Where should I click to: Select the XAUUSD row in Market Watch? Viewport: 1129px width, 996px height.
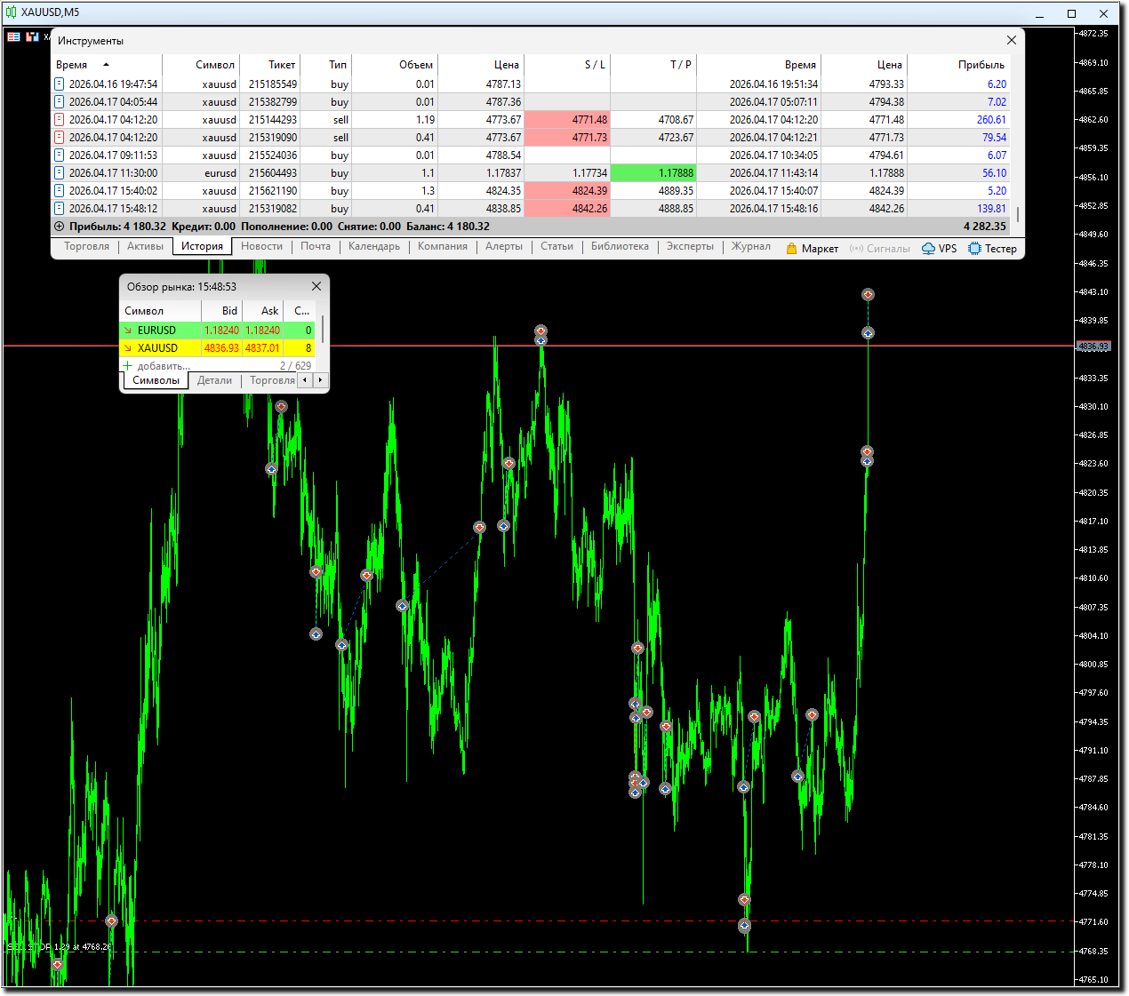[157, 348]
